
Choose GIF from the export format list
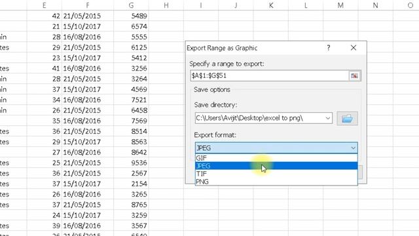[x=276, y=158]
